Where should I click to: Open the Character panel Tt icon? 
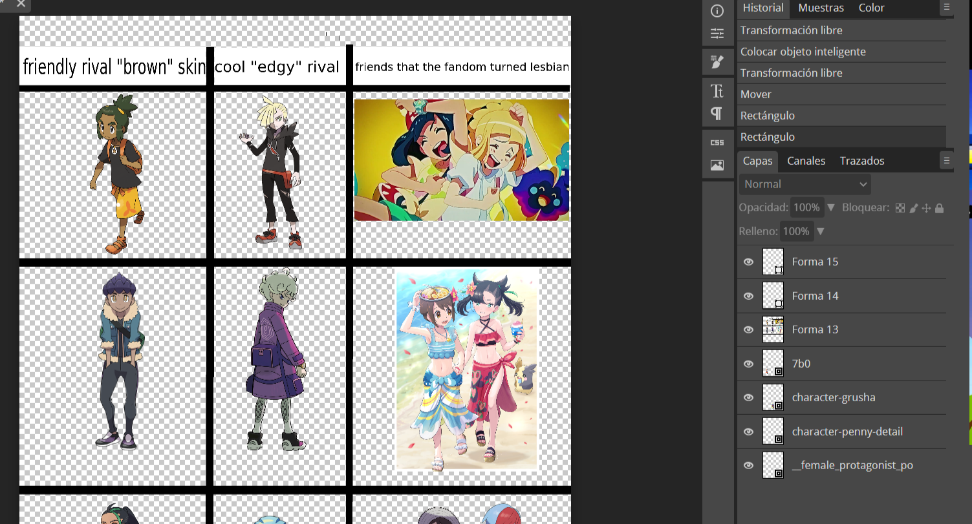click(717, 91)
